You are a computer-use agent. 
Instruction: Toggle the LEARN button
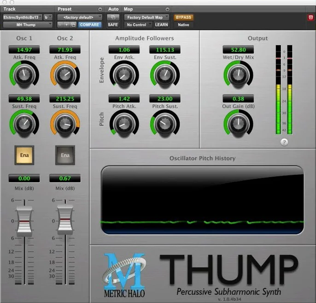[x=161, y=25]
